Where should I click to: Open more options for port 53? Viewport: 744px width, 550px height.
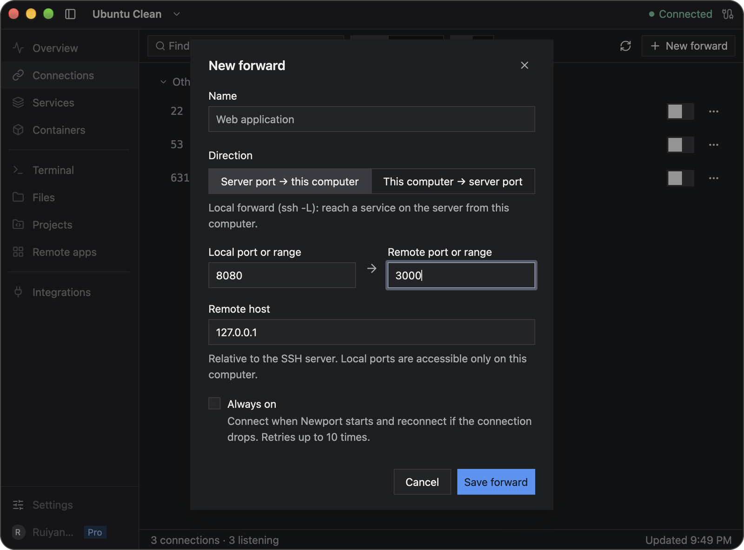714,145
